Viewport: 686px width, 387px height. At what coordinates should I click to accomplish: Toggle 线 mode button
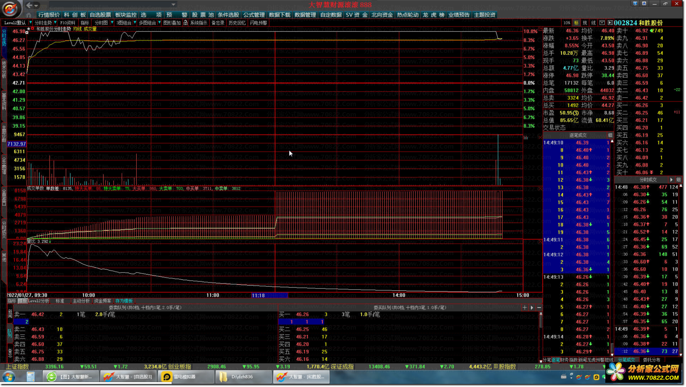[593, 23]
